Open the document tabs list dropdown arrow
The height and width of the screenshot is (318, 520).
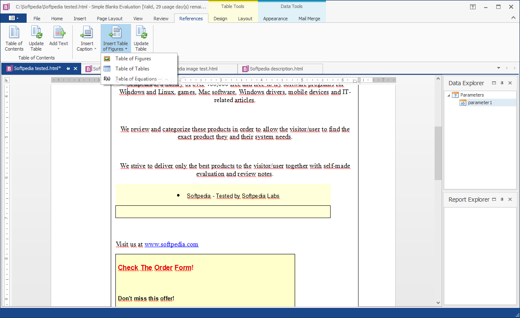coord(498,68)
